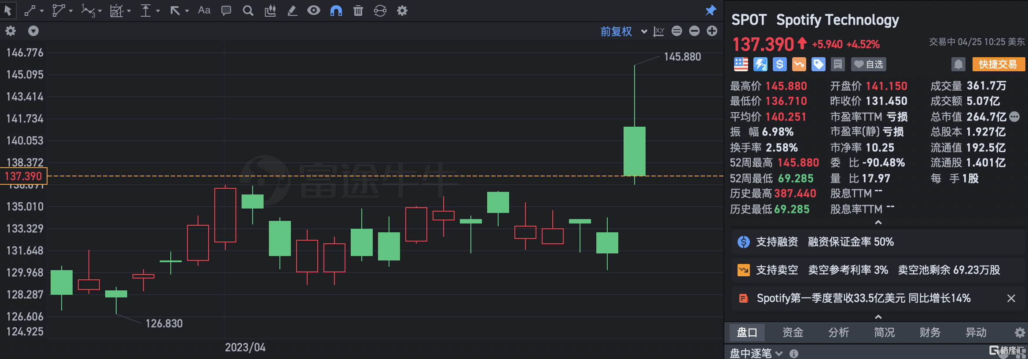Toggle drawings visibility with eye icon

314,11
